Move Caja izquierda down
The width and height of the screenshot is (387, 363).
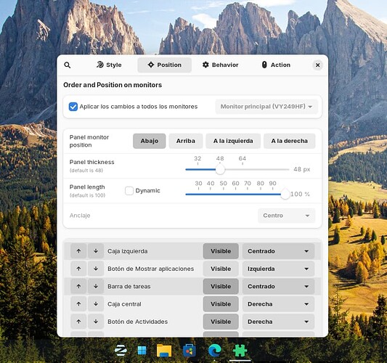(x=96, y=251)
